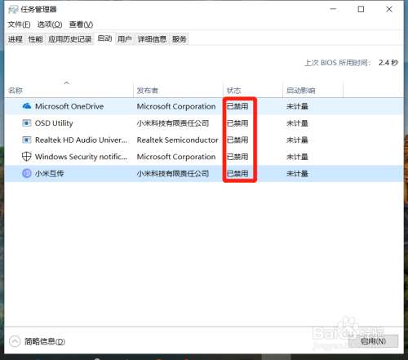Click OSD Utility startup impact 未计量
408x360 pixels.
(297, 123)
